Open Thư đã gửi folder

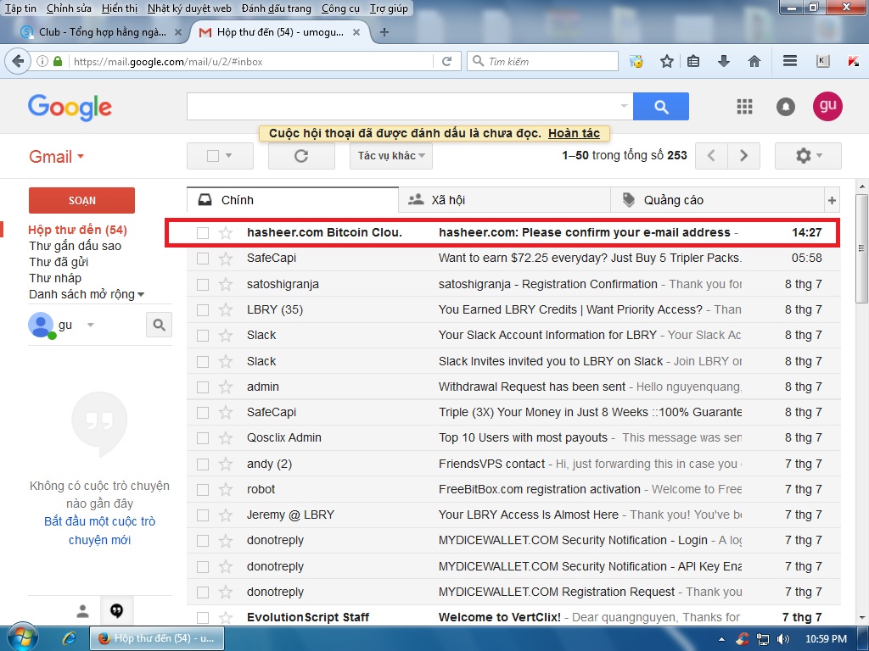point(59,262)
